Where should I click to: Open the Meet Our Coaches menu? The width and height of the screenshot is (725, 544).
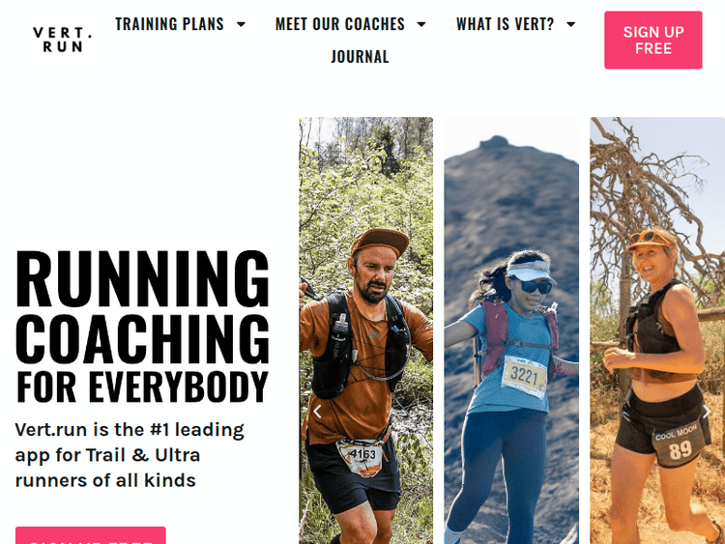pos(340,24)
